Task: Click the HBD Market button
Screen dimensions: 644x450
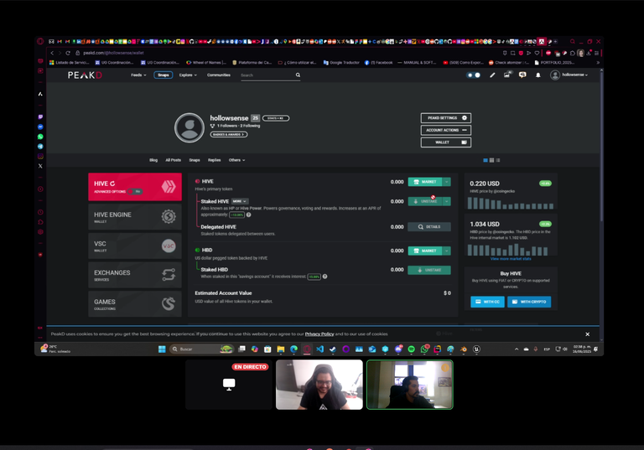Action: point(425,251)
